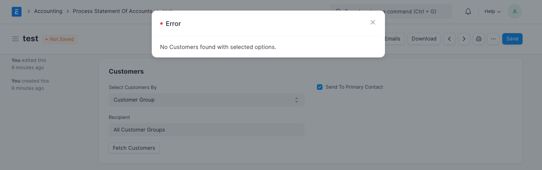Click the print icon
542x170 pixels.
tap(479, 39)
